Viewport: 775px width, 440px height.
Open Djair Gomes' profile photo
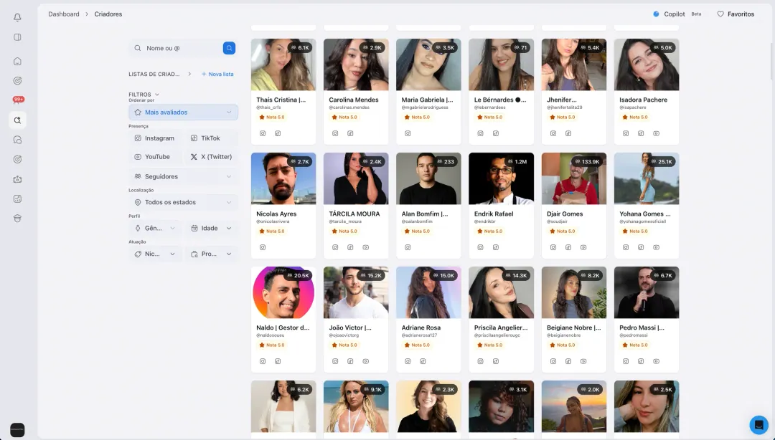click(x=574, y=178)
